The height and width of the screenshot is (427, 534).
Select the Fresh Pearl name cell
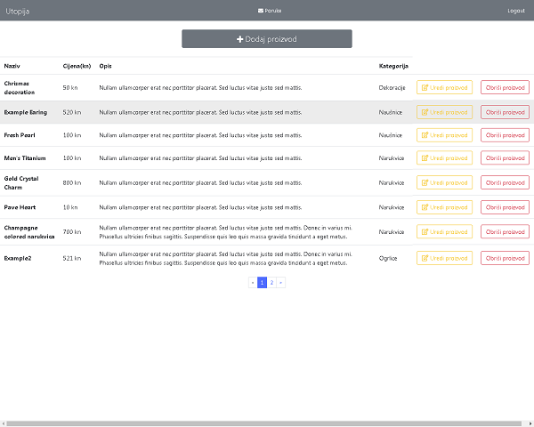point(29,135)
